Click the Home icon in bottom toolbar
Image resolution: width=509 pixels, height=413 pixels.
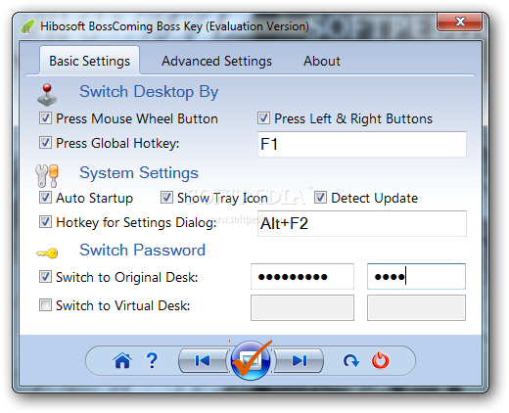coord(122,360)
